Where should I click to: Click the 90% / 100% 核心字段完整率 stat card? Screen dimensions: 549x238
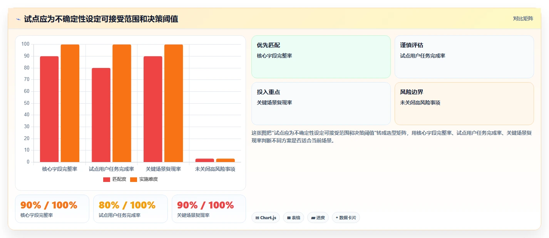[52, 209]
